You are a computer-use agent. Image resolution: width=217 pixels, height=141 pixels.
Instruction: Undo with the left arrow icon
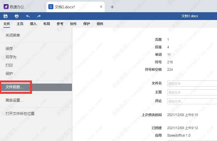28,16
